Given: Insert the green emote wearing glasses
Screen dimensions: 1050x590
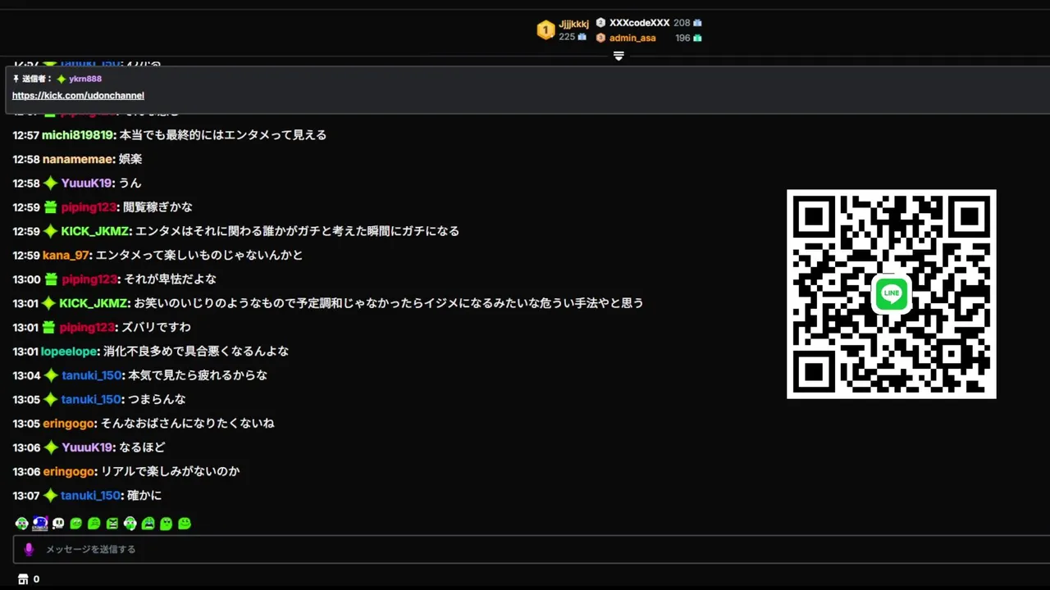Looking at the screenshot, I should click(x=22, y=523).
